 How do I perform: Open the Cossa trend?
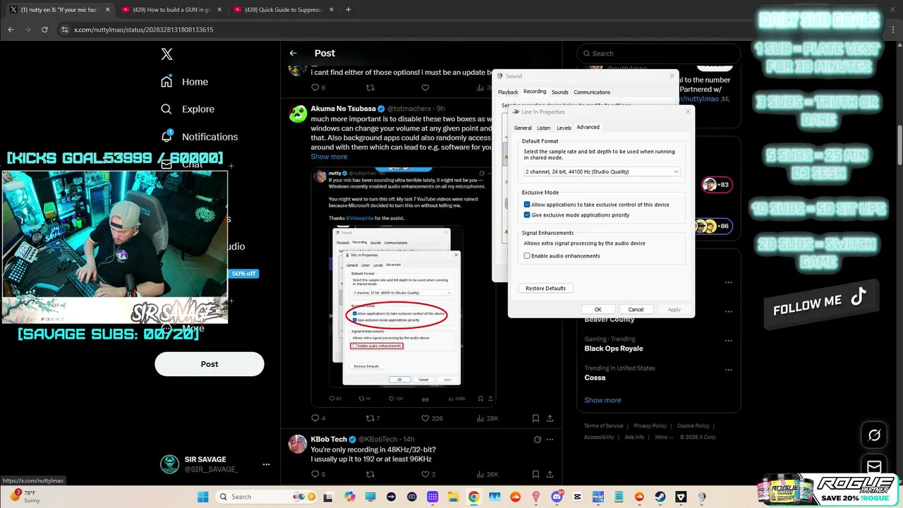pyautogui.click(x=595, y=377)
